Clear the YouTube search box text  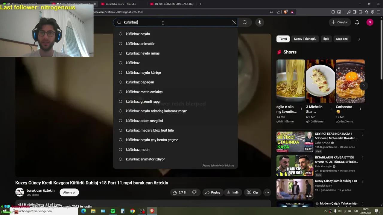234,22
